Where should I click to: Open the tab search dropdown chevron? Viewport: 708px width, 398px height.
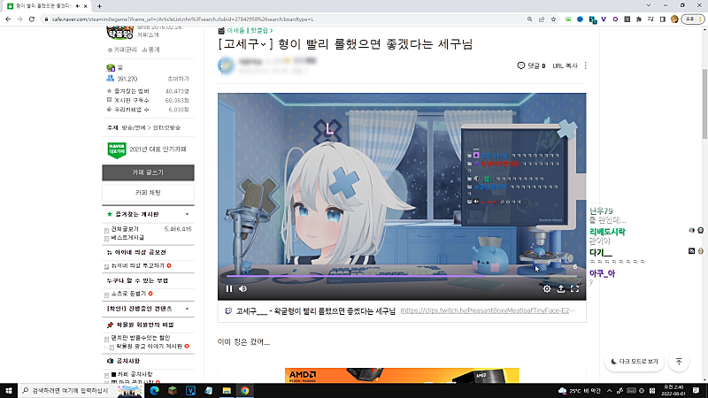[649, 5]
